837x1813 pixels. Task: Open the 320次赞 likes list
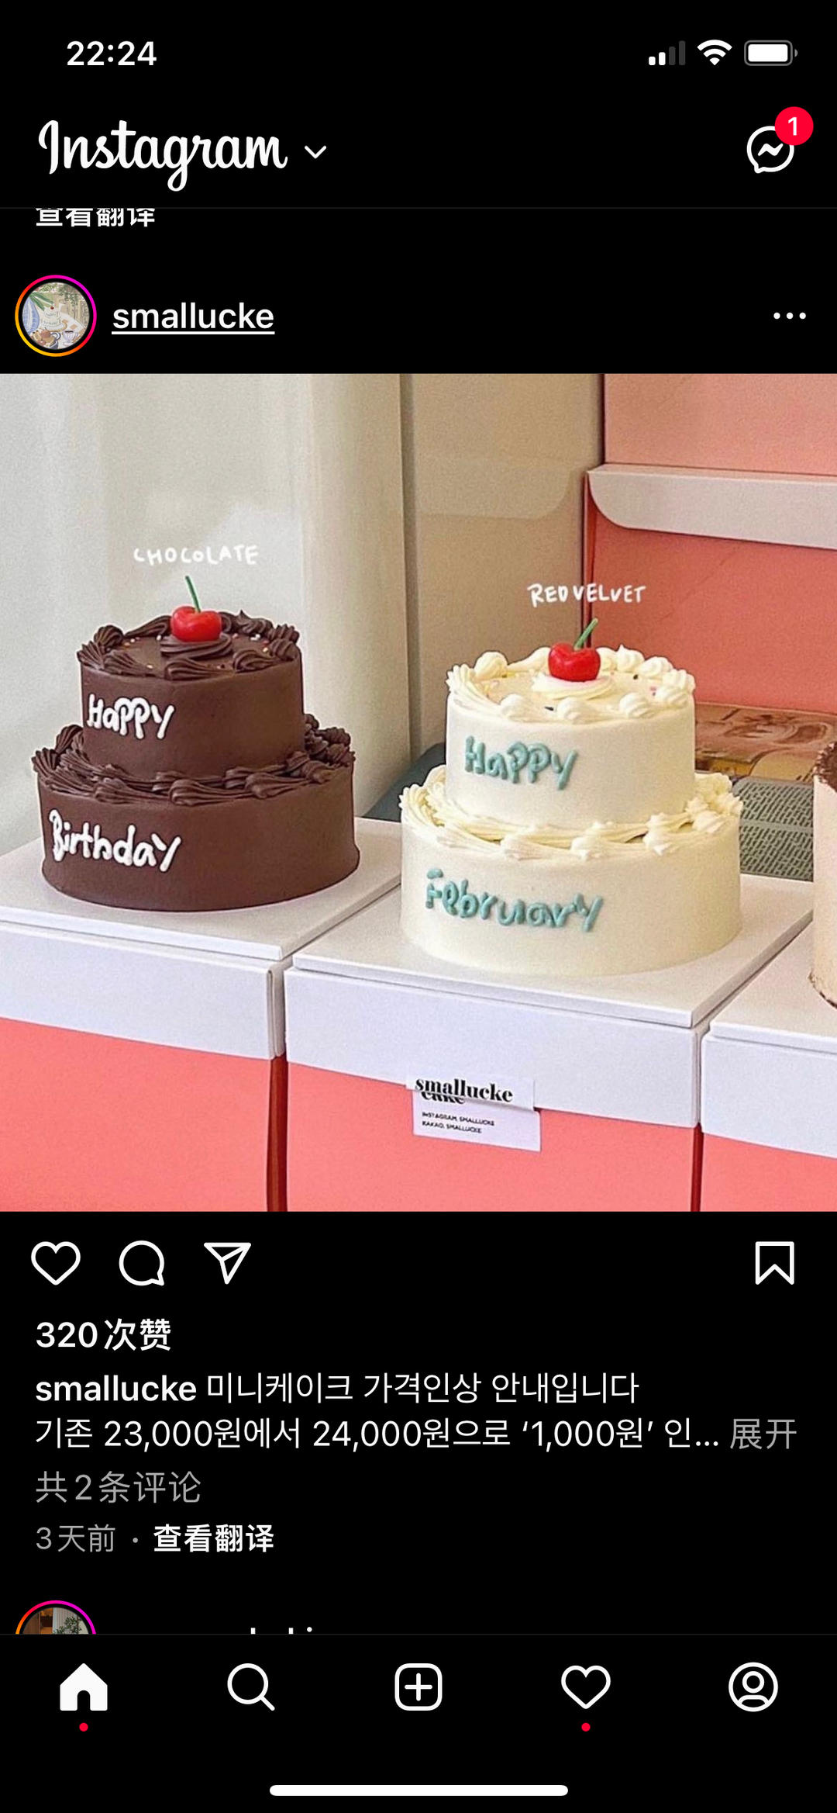click(103, 1334)
